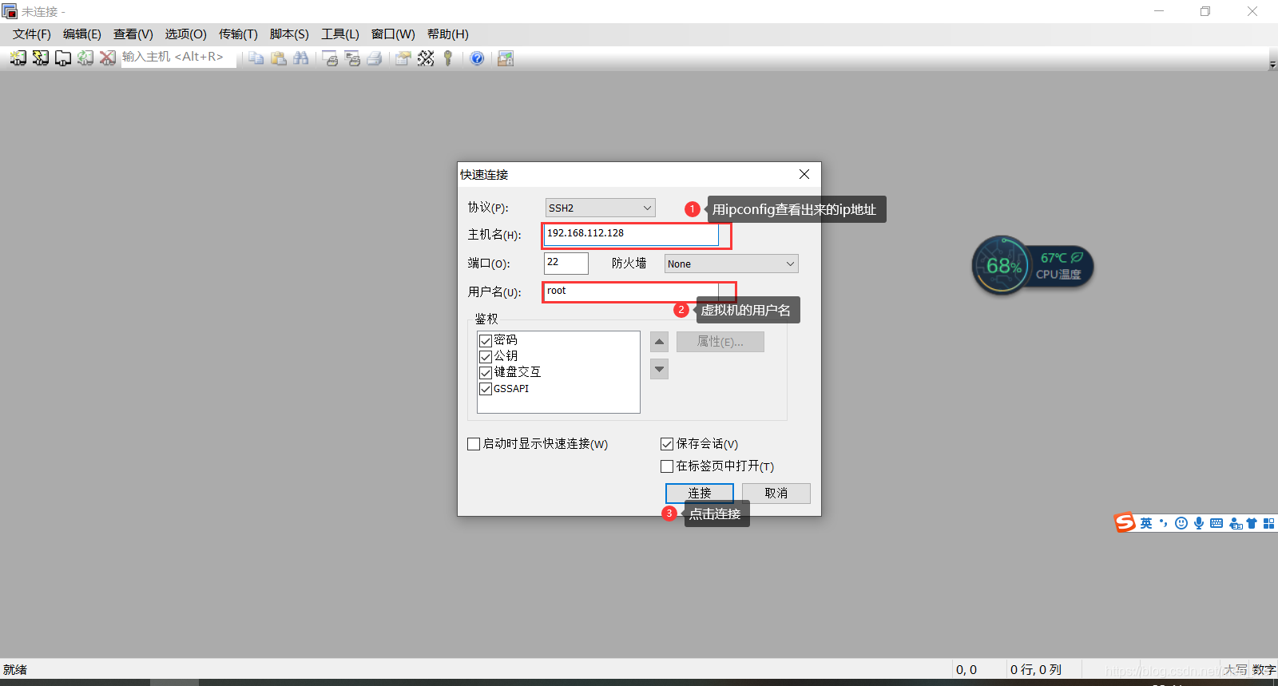
Task: Click the 输入主机 toolbar host field
Action: 179,57
